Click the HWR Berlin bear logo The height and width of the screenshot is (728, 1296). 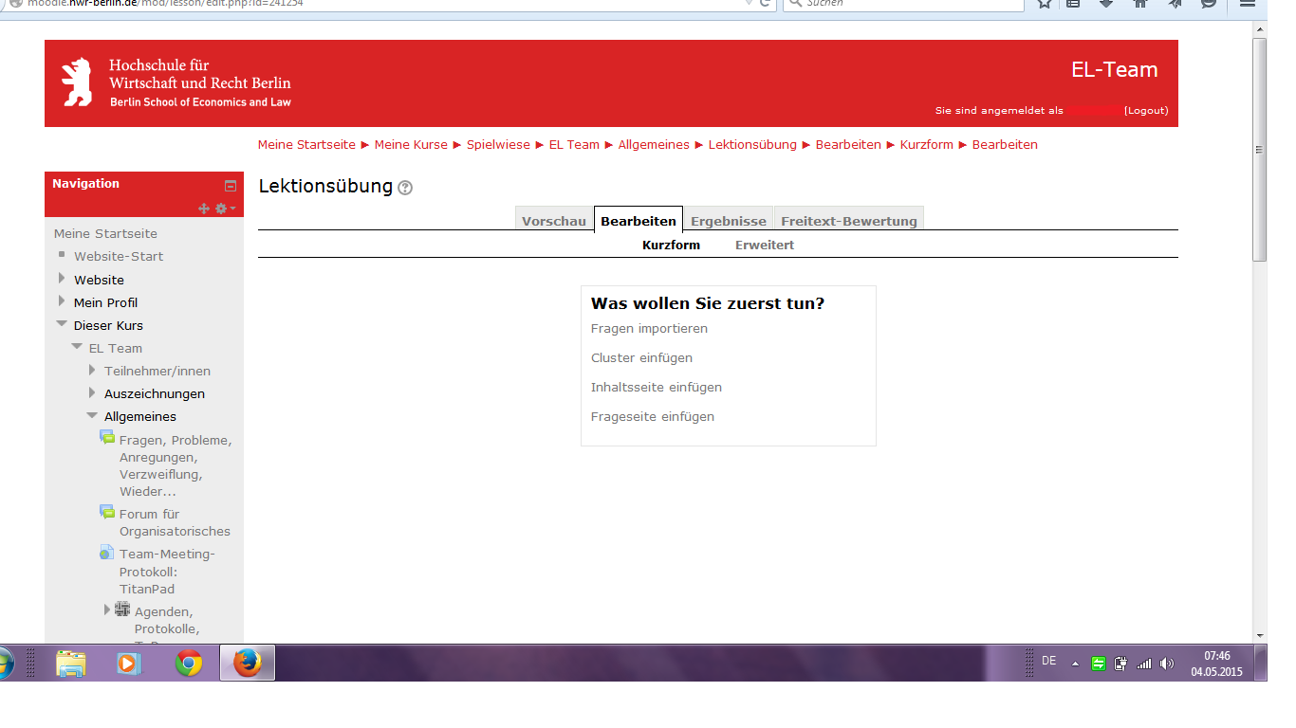(76, 82)
